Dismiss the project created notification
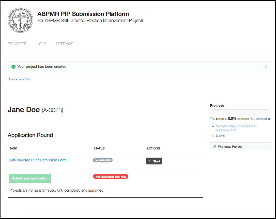The image size is (276, 219). (x=266, y=66)
